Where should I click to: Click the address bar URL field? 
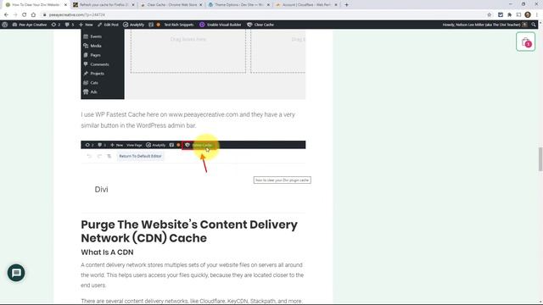click(263, 15)
